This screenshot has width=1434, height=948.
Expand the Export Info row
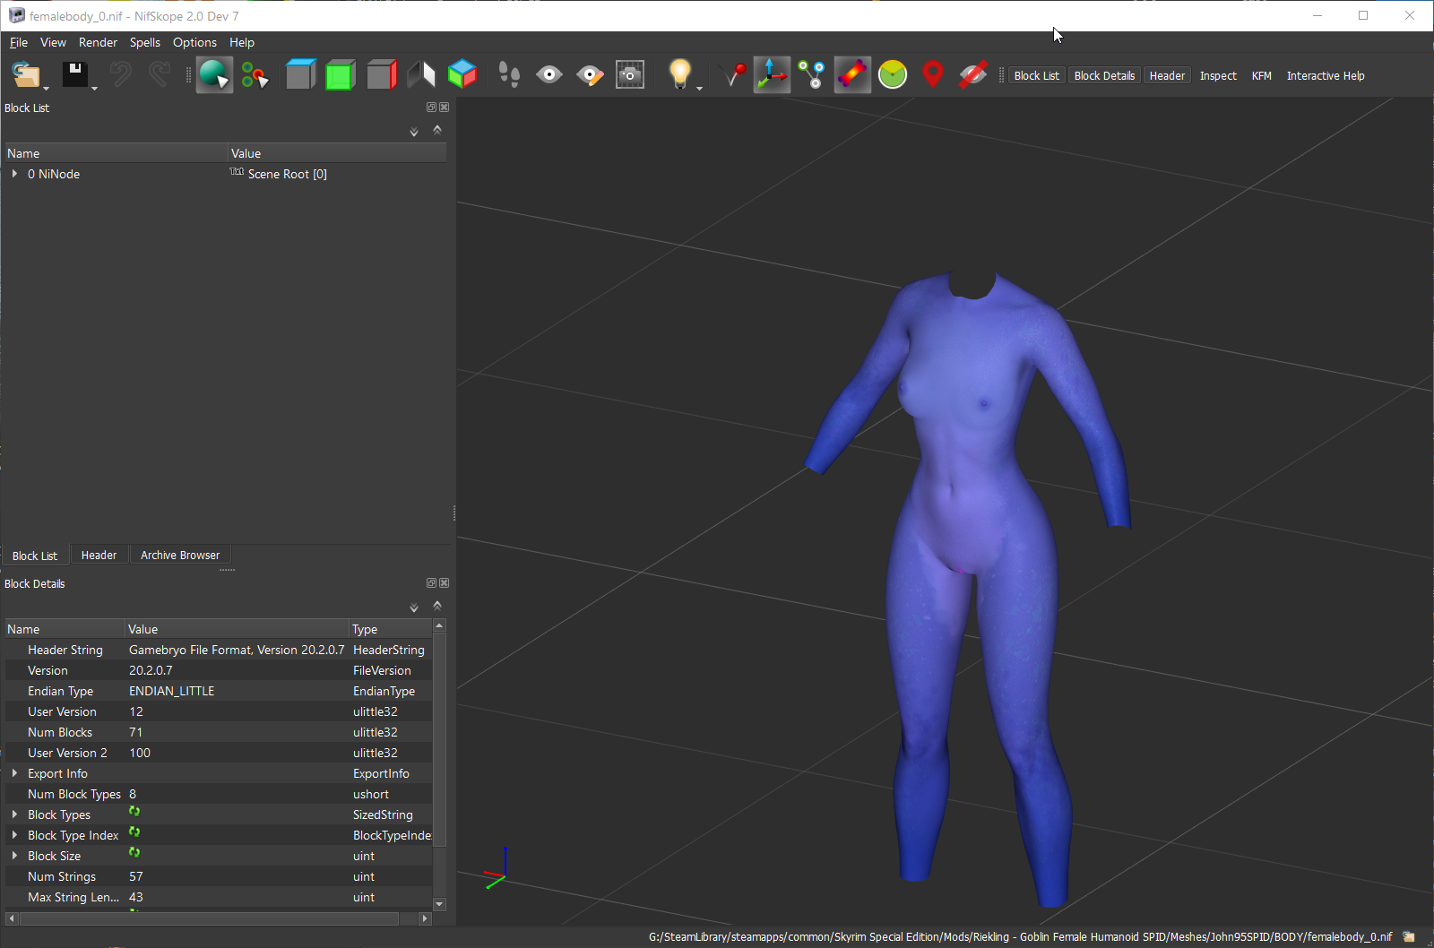pos(14,773)
